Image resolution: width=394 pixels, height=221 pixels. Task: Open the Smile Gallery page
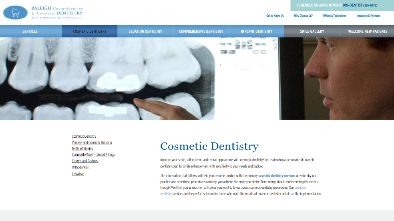pos(312,31)
